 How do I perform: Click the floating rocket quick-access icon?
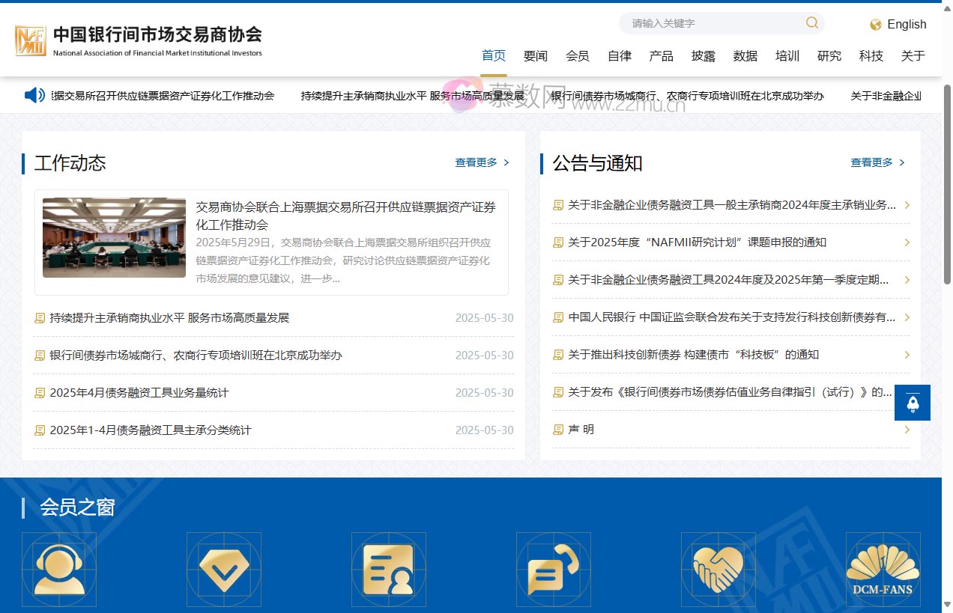[912, 403]
